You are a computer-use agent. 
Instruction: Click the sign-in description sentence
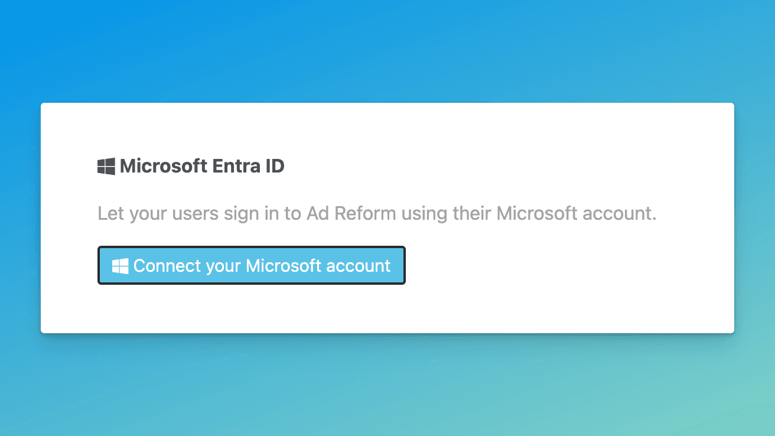377,213
